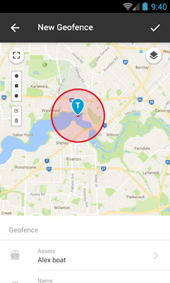Screen dimensions: 170x283
Task: Tap the Geofence section header
Action: [24, 230]
